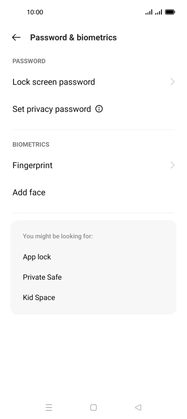Tap the second signal strength icon

pos(159,12)
